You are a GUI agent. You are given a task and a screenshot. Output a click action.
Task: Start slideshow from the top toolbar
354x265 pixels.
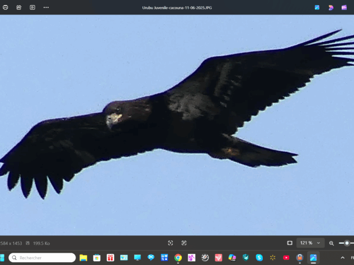click(x=32, y=7)
